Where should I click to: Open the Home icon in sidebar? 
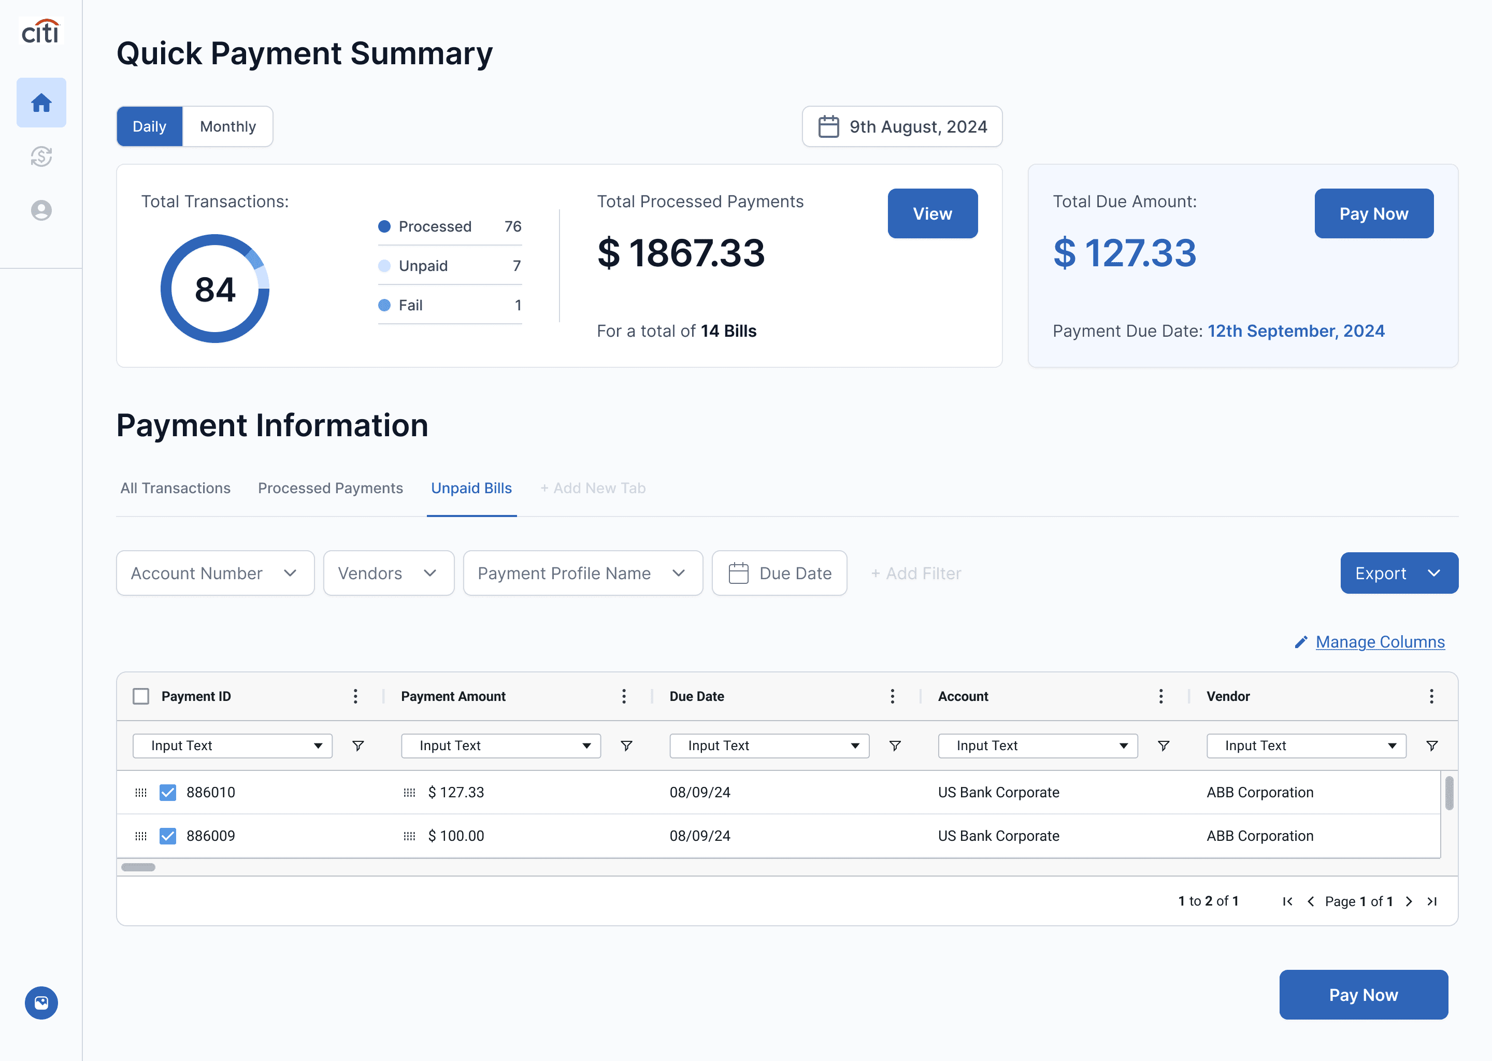pos(41,103)
